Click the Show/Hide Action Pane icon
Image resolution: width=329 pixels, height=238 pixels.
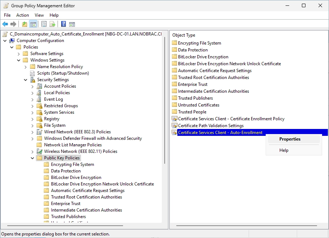tap(72, 24)
